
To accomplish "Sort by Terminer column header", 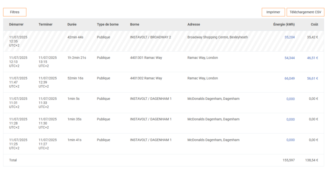I will coord(45,24).
